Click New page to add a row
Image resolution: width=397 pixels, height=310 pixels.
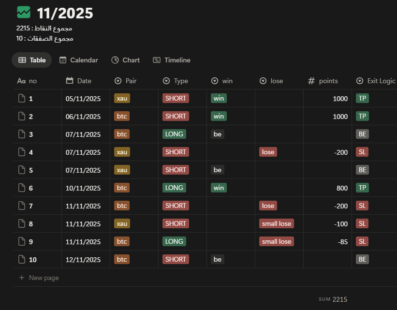[x=44, y=278]
